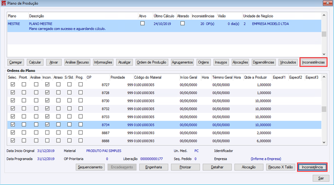
Task: Select the OP 8887 row
Action: (x=164, y=133)
